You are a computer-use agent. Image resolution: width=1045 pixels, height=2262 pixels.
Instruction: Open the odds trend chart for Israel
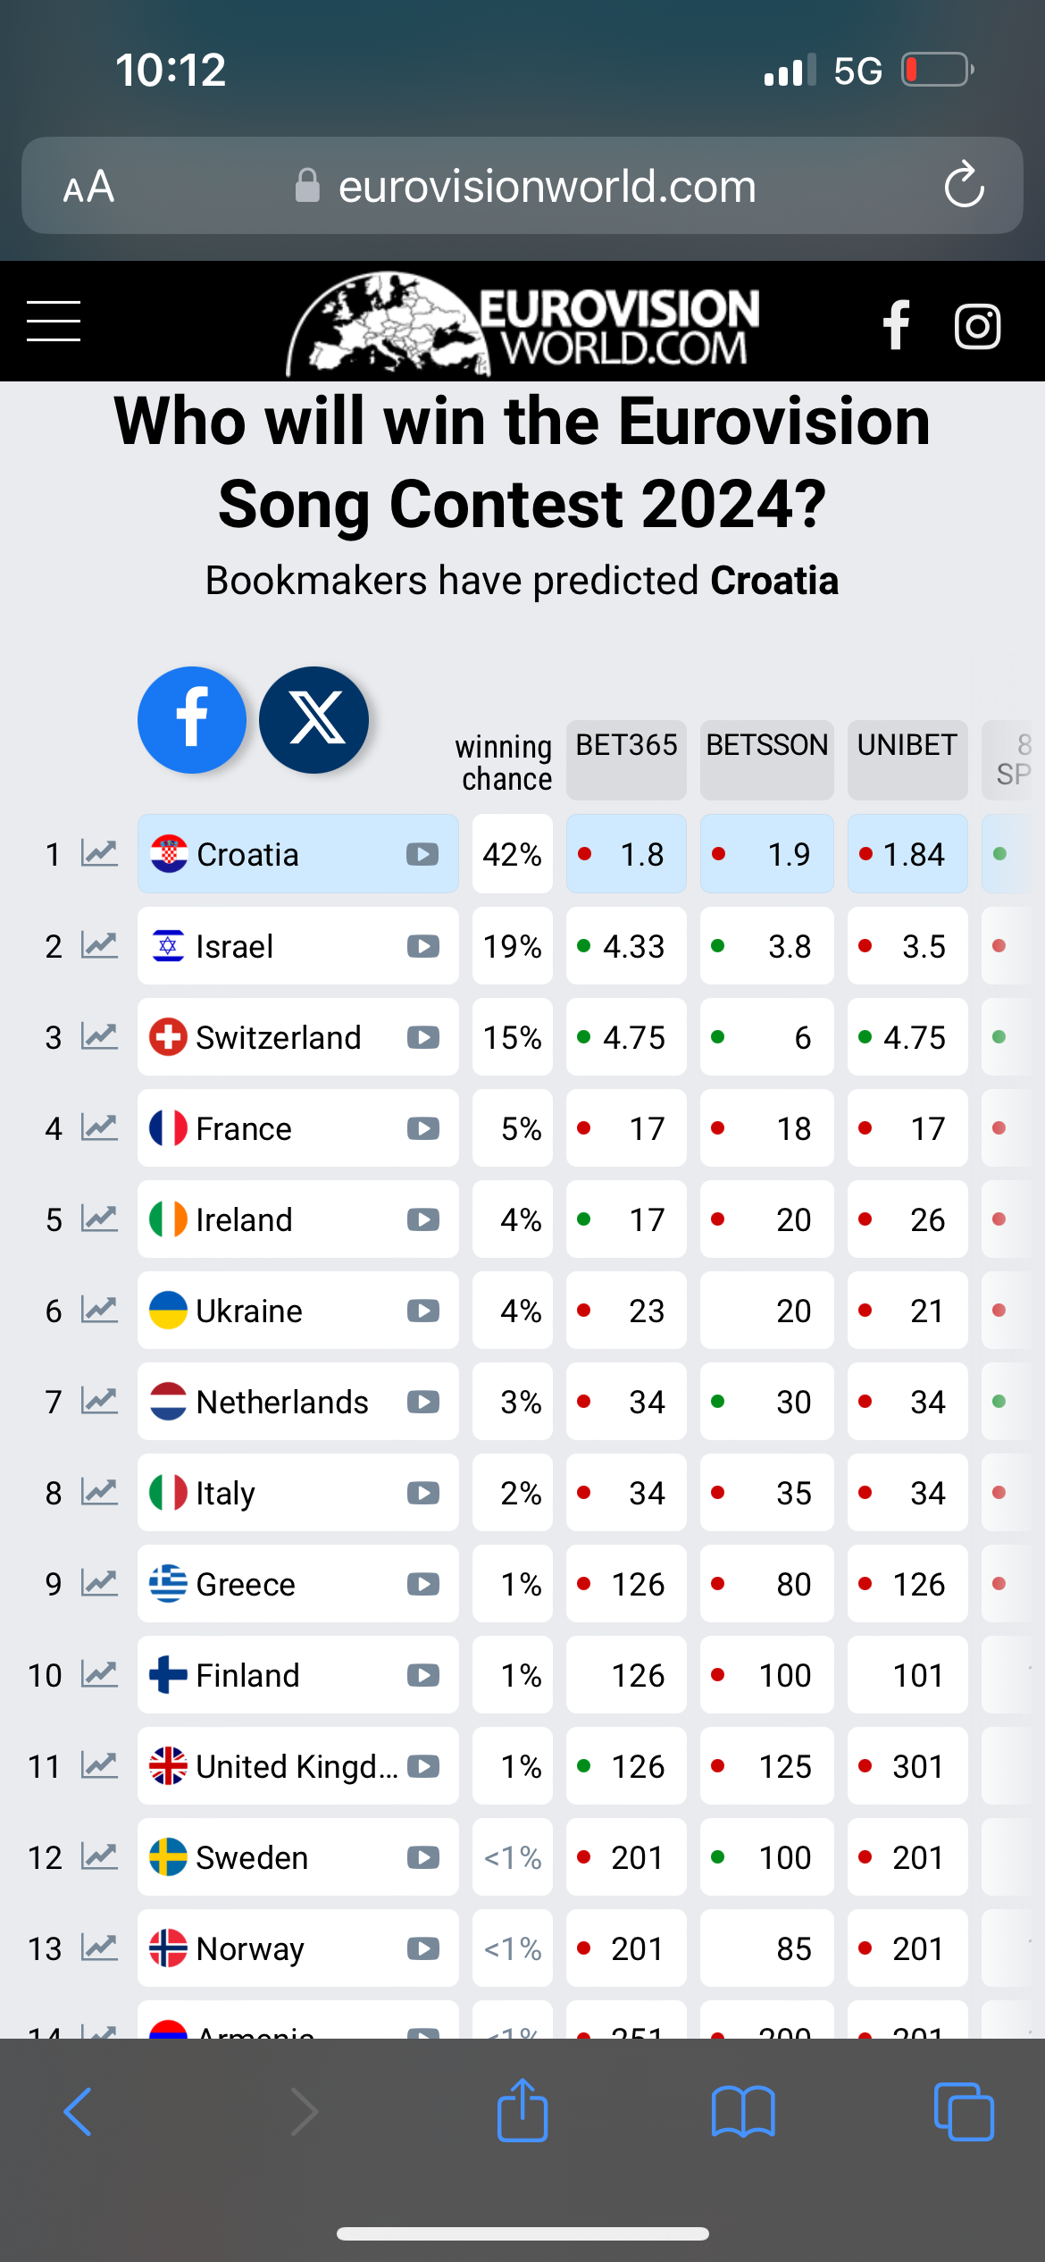99,946
